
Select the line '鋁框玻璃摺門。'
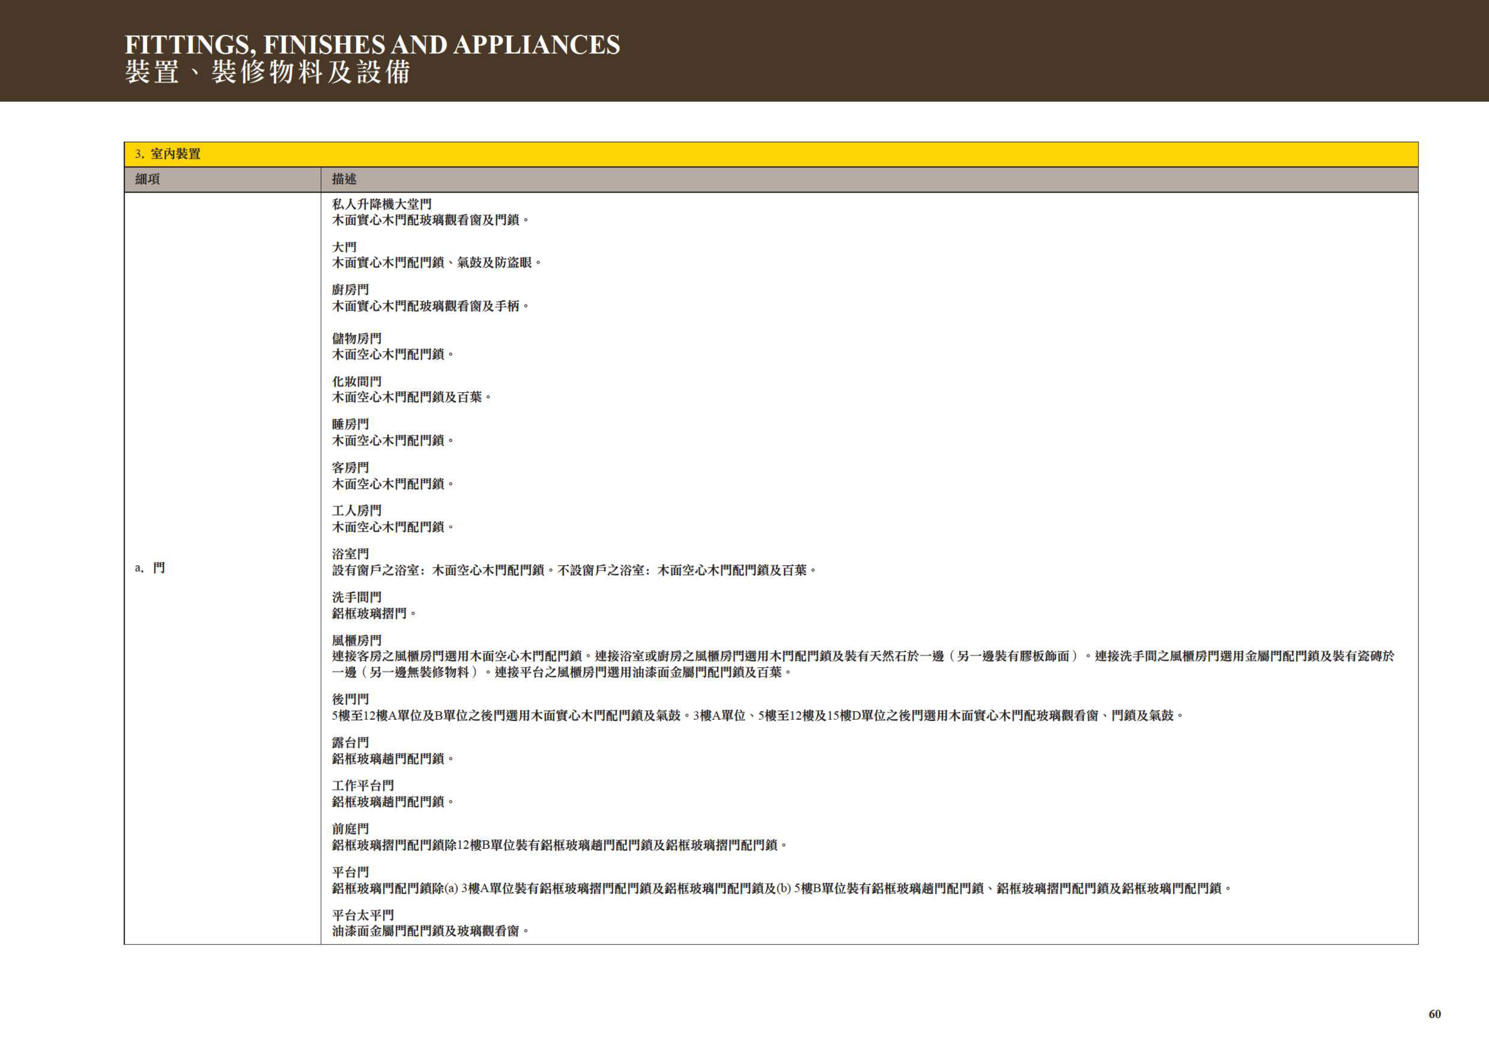[374, 613]
